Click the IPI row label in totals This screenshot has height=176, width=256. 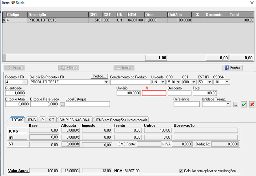click(11, 138)
